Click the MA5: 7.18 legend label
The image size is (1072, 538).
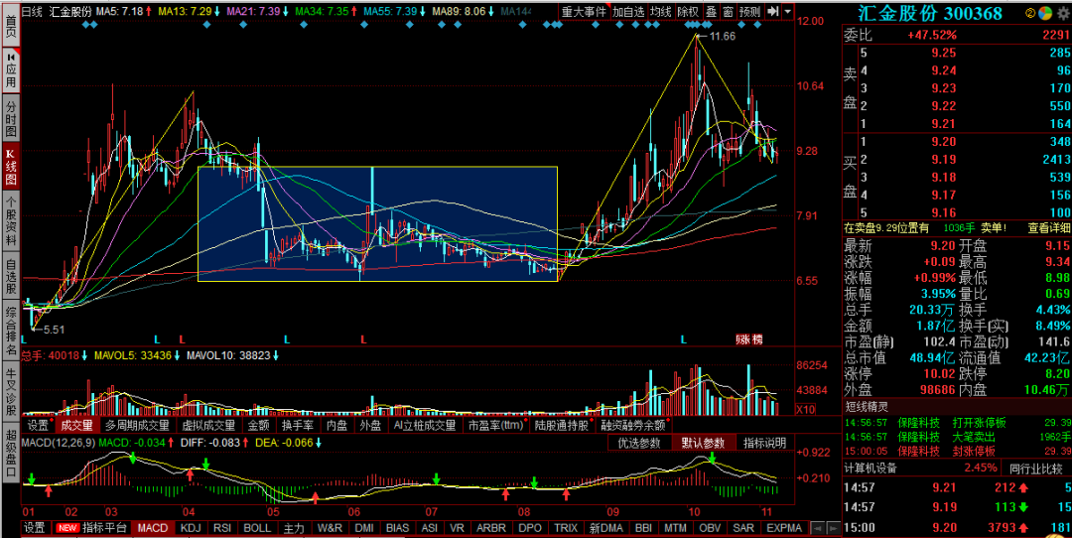point(118,12)
